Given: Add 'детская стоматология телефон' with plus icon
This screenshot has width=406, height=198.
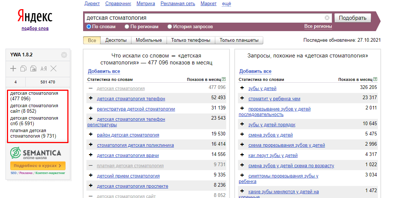Looking at the screenshot, I should point(91,98).
